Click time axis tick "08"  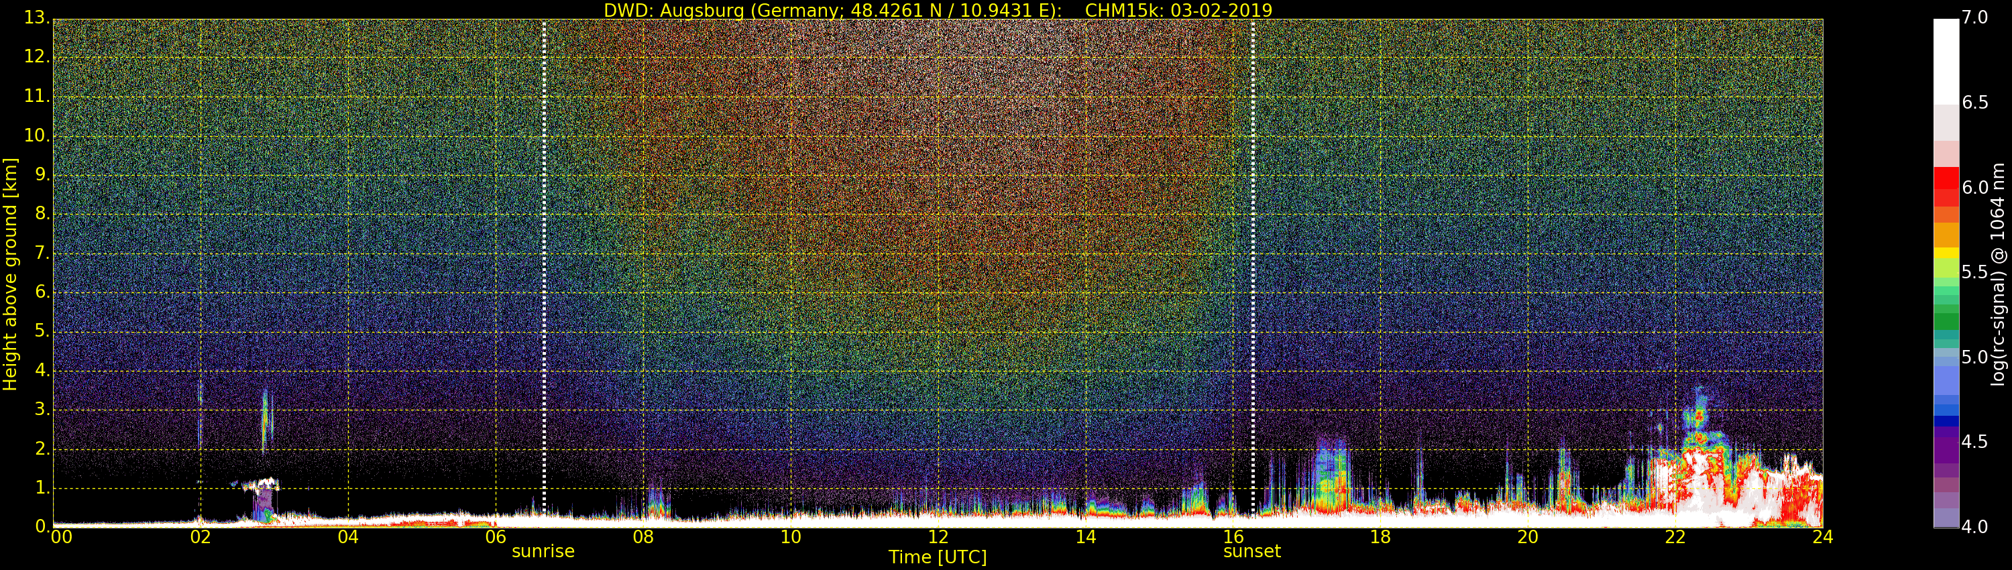(x=642, y=536)
